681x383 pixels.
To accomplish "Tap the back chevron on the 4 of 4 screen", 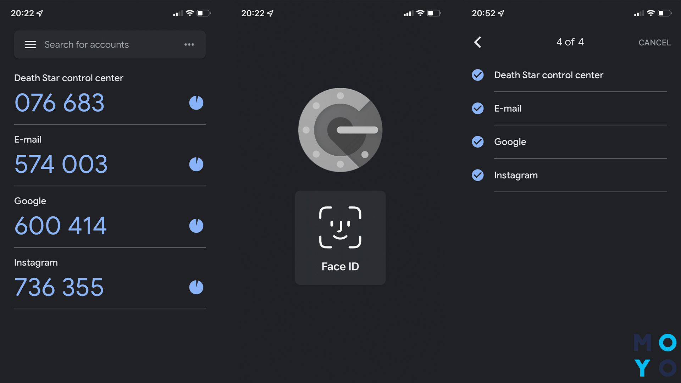I will [477, 42].
